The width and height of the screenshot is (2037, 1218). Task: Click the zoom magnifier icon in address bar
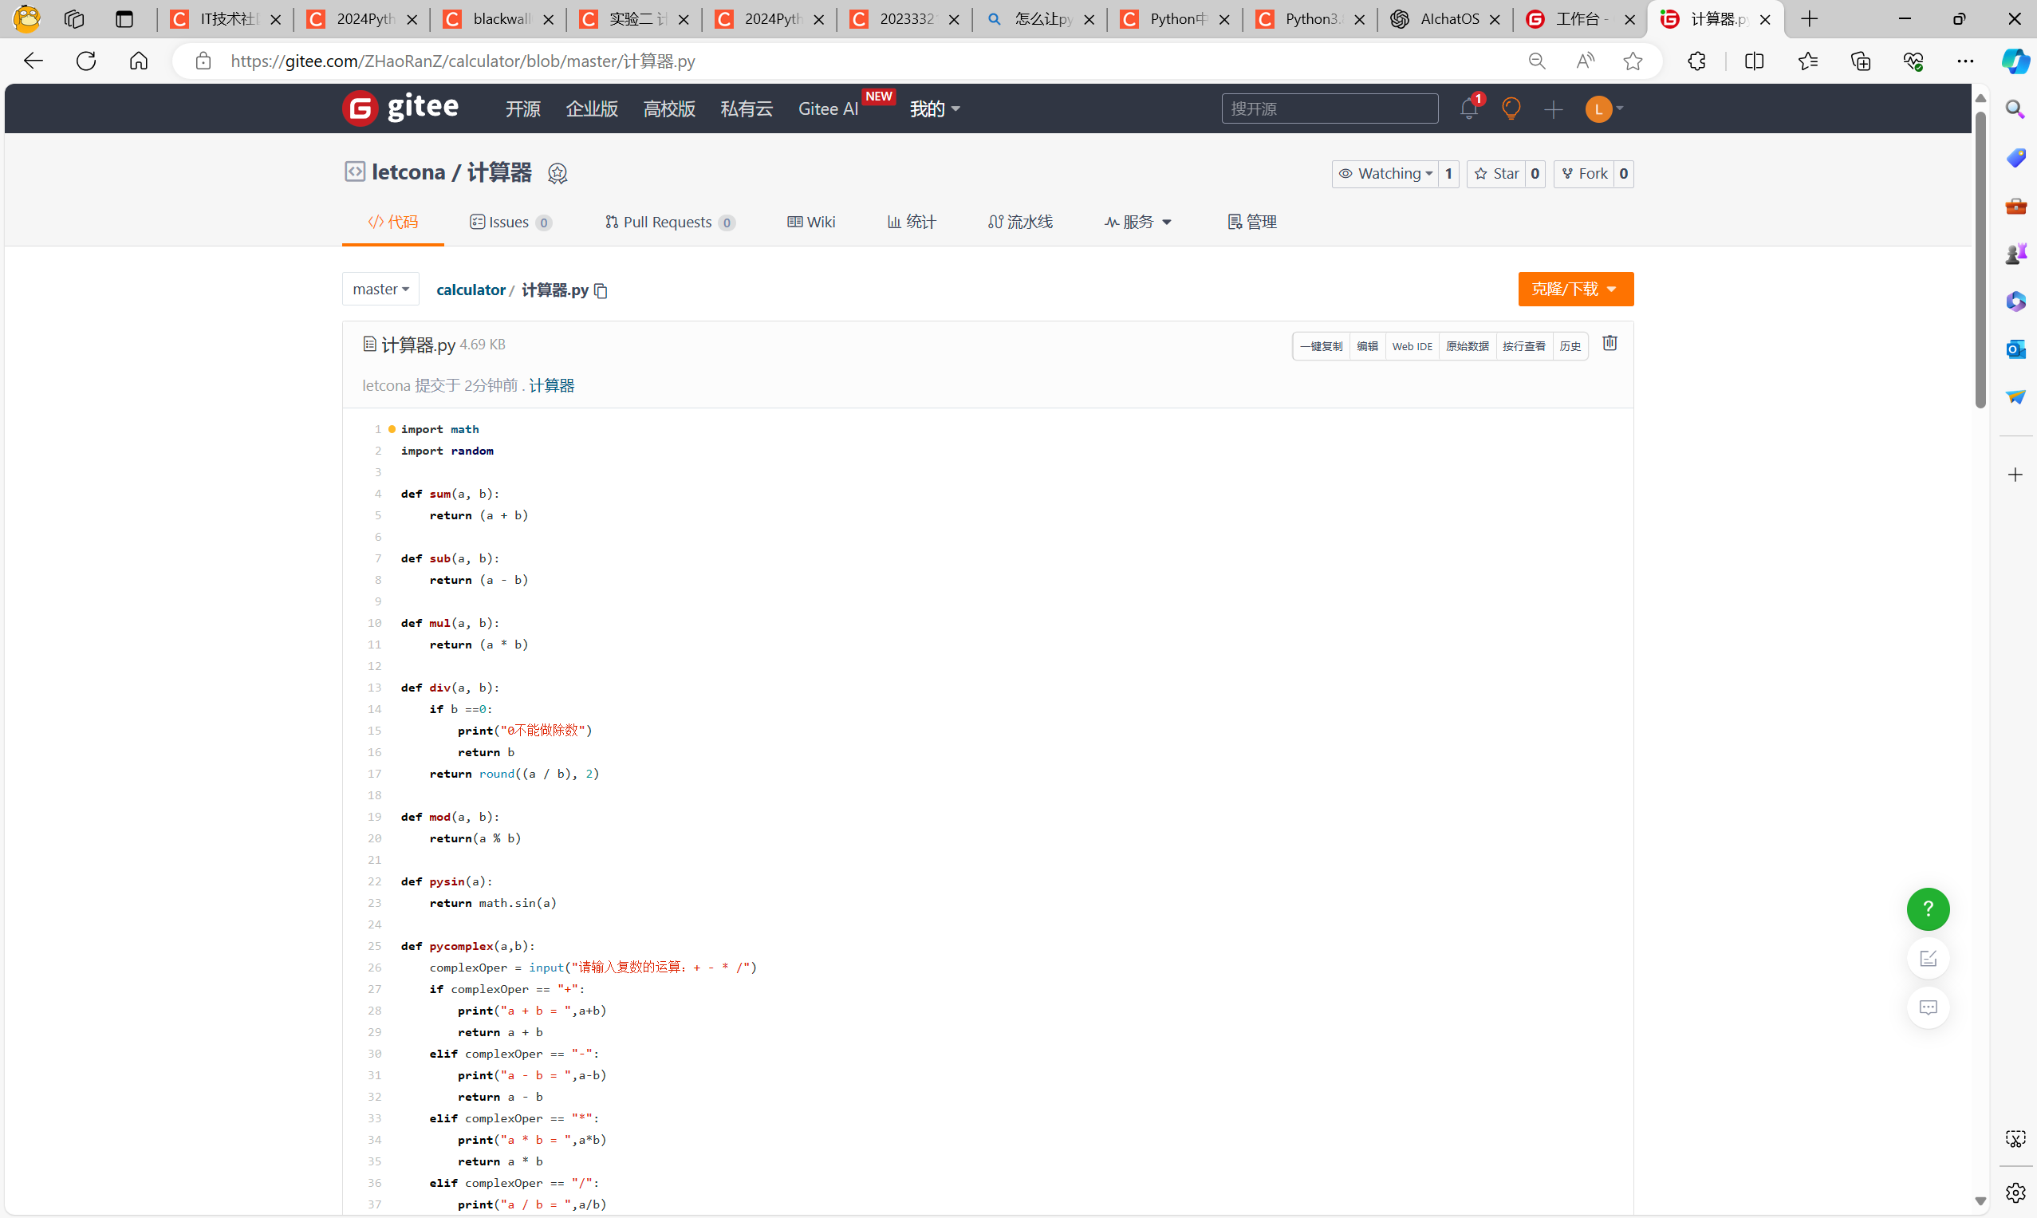tap(1536, 61)
